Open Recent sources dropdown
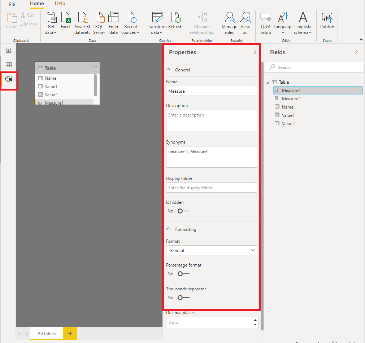The image size is (365, 343). 130,23
